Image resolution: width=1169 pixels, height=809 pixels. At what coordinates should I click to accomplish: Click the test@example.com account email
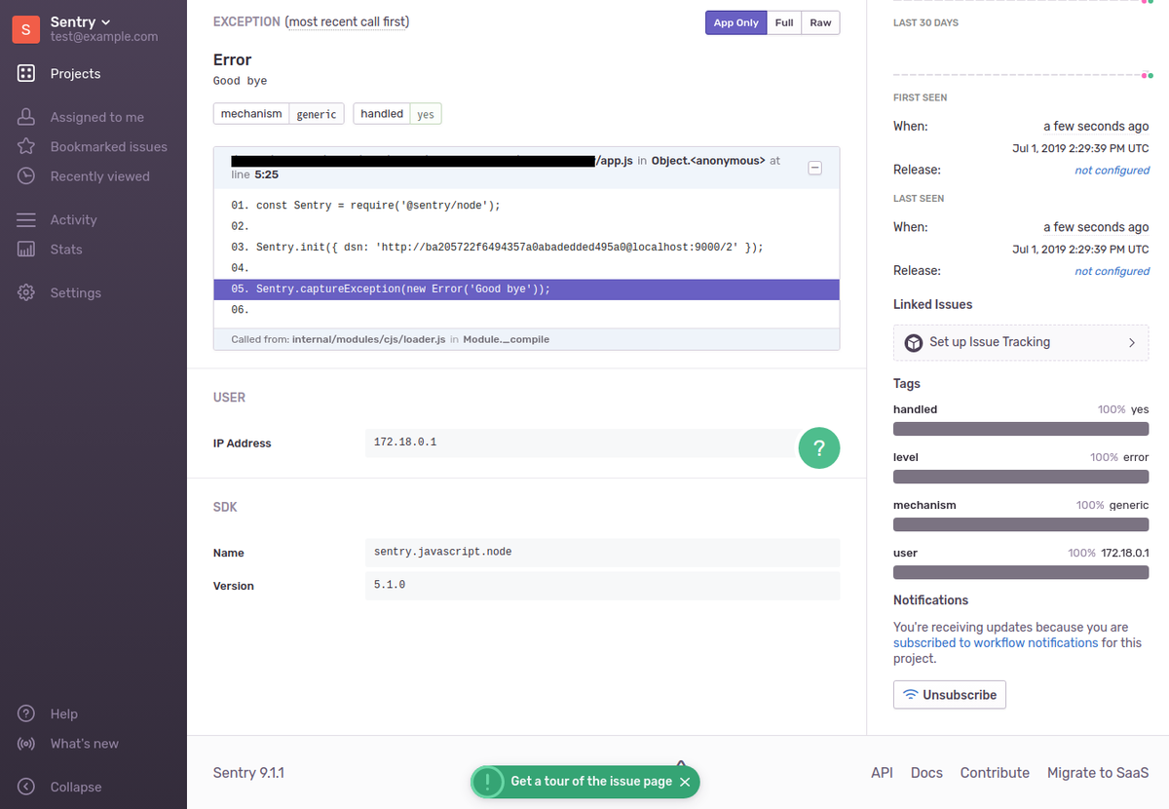[104, 36]
